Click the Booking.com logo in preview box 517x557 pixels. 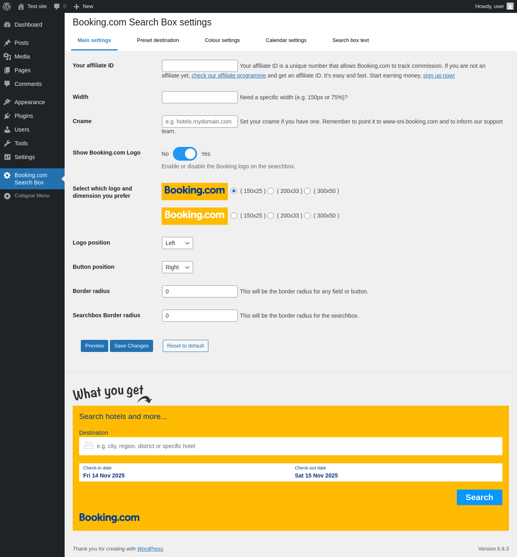tap(109, 517)
